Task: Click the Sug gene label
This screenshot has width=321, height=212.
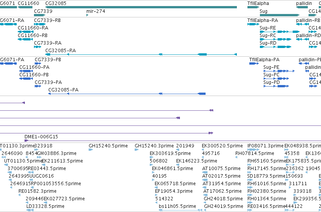Action: (263, 11)
